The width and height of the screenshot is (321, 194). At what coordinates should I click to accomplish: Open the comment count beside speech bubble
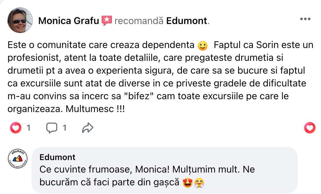tap(64, 128)
